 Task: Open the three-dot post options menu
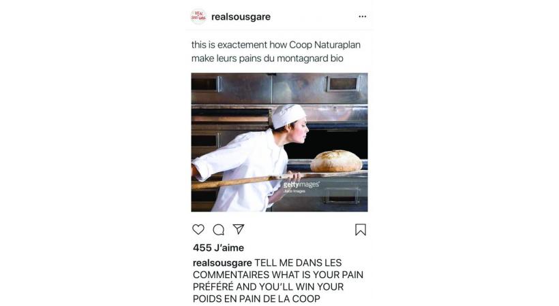point(363,16)
